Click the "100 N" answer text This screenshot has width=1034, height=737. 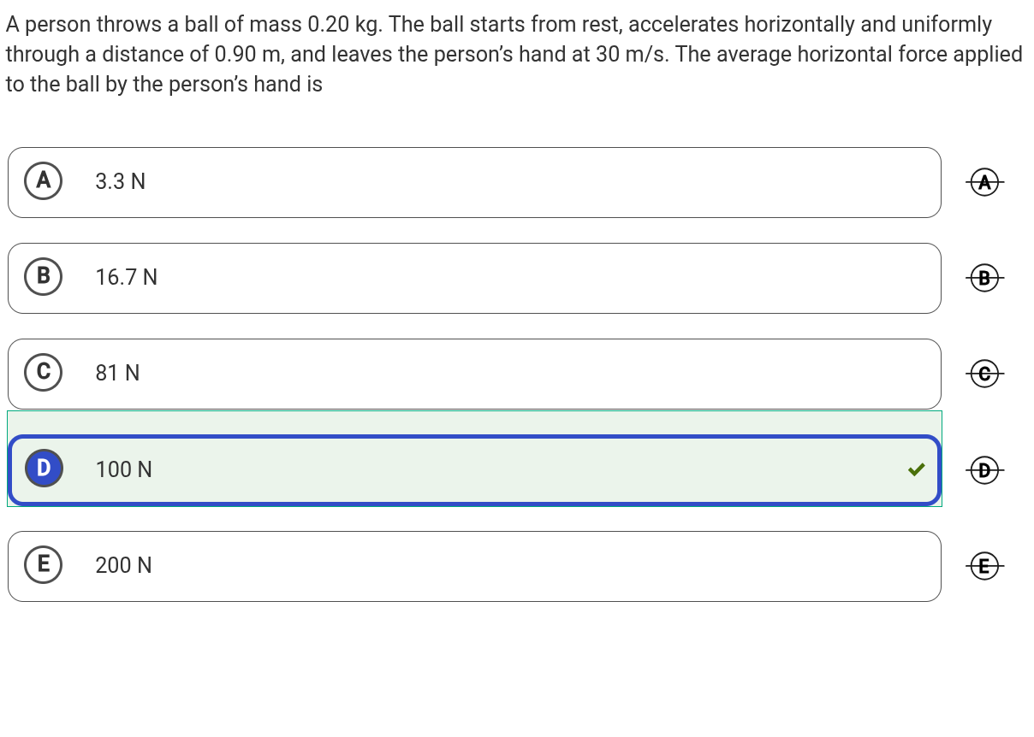(x=124, y=469)
